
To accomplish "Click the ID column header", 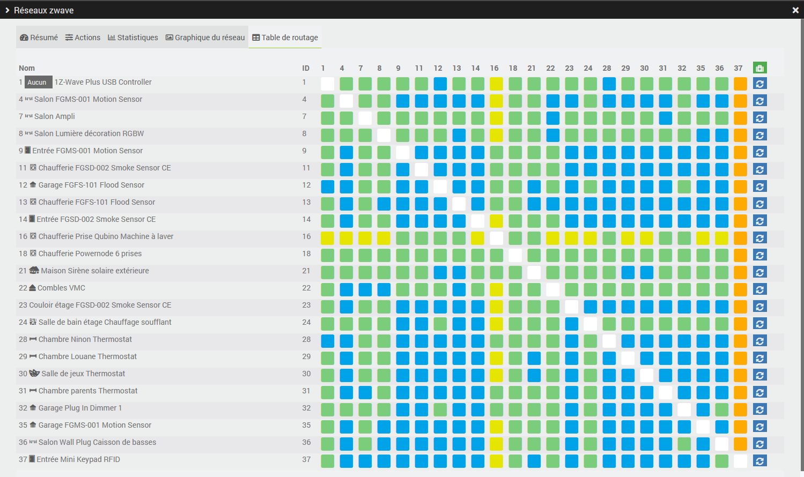I will (306, 68).
